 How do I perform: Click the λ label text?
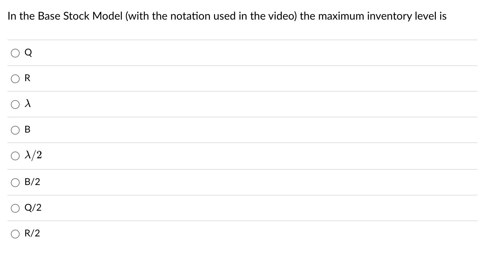click(x=27, y=104)
